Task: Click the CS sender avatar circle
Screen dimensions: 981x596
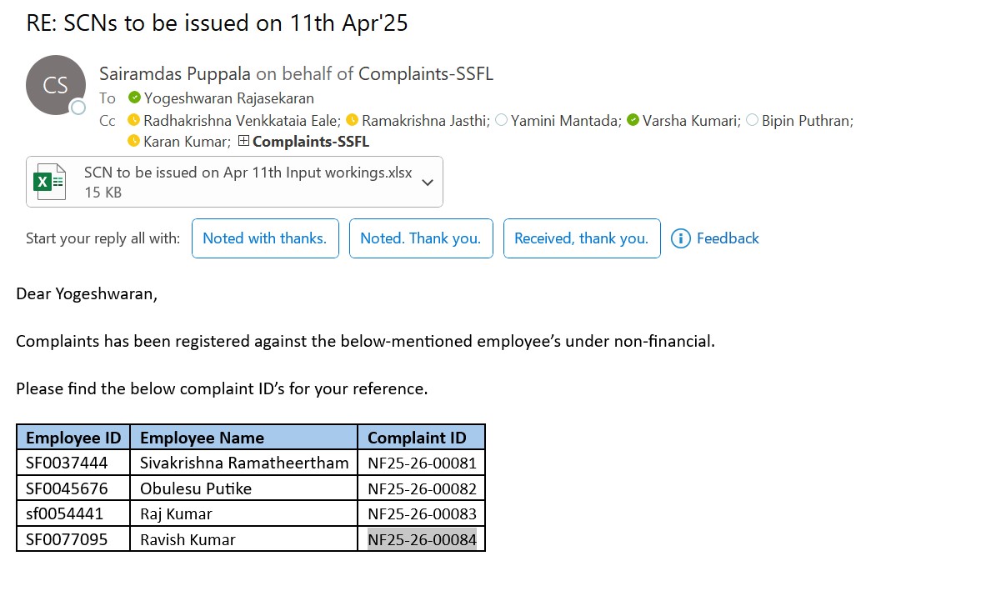Action: point(56,85)
